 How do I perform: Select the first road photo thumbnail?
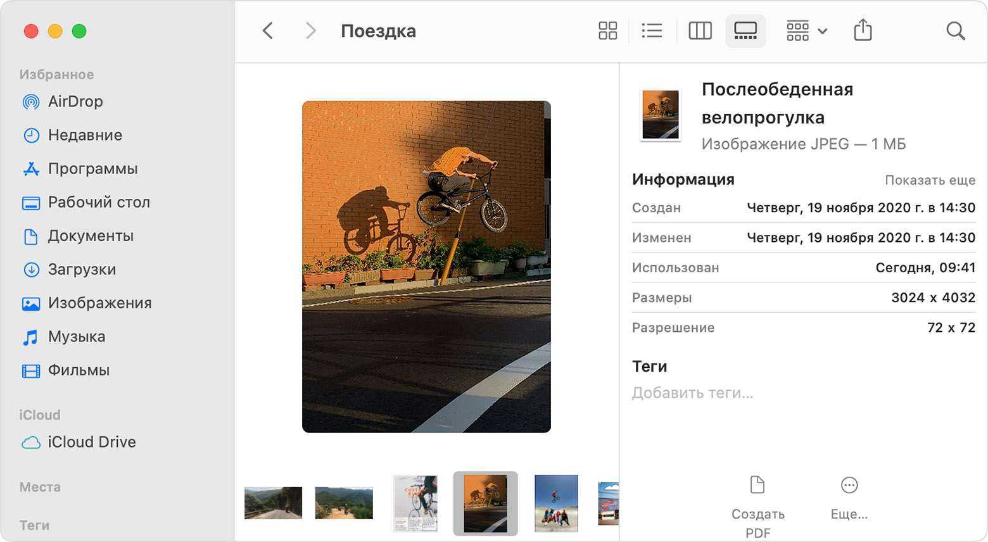pos(273,503)
